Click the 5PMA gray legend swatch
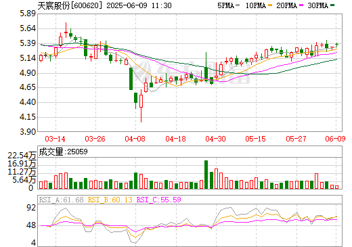 pyautogui.click(x=238, y=5)
